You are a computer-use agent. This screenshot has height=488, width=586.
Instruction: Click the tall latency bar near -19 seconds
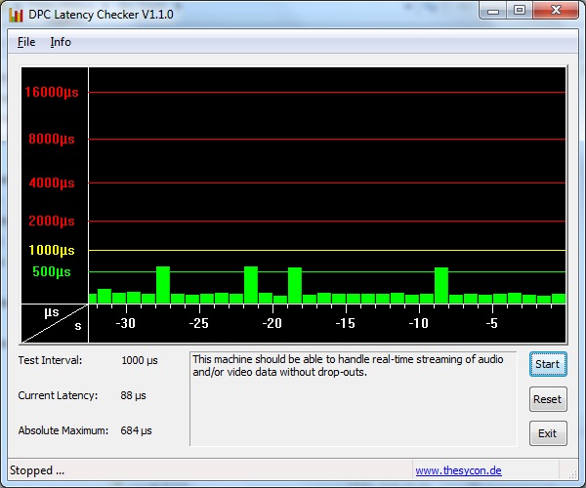pyautogui.click(x=295, y=285)
